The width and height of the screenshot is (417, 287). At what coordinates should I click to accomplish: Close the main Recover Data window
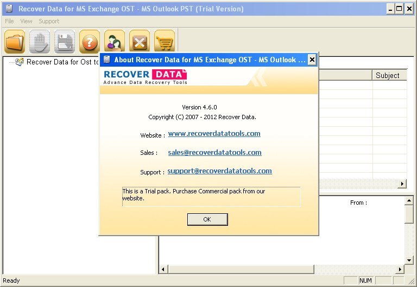(x=409, y=9)
